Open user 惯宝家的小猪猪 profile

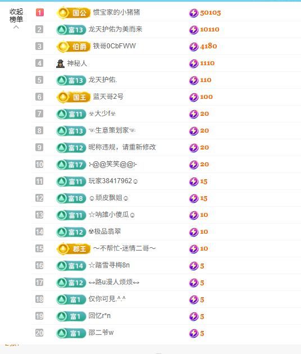point(116,12)
